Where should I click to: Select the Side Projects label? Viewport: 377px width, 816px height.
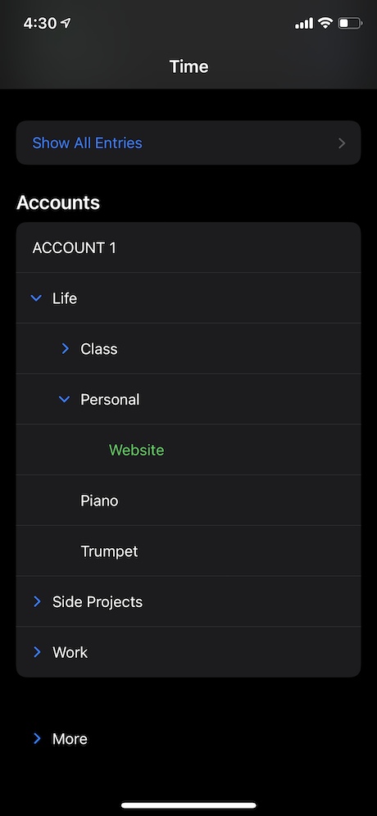[x=98, y=602]
